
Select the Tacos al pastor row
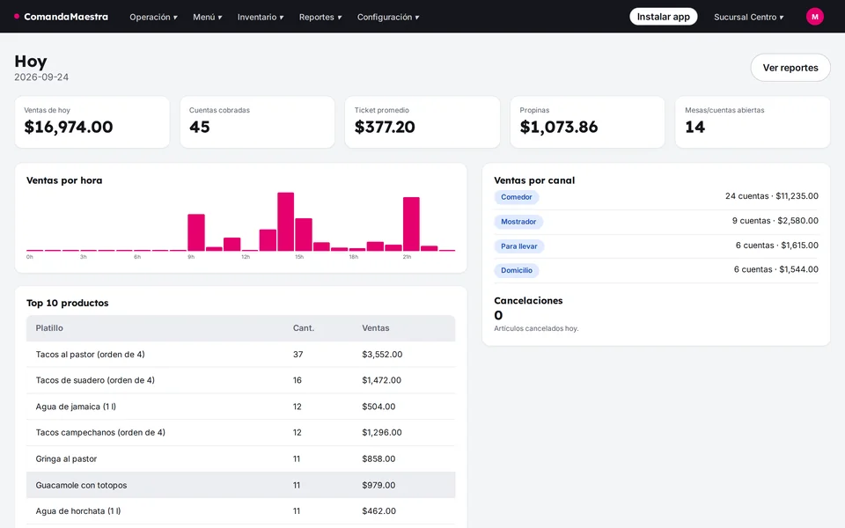(241, 355)
